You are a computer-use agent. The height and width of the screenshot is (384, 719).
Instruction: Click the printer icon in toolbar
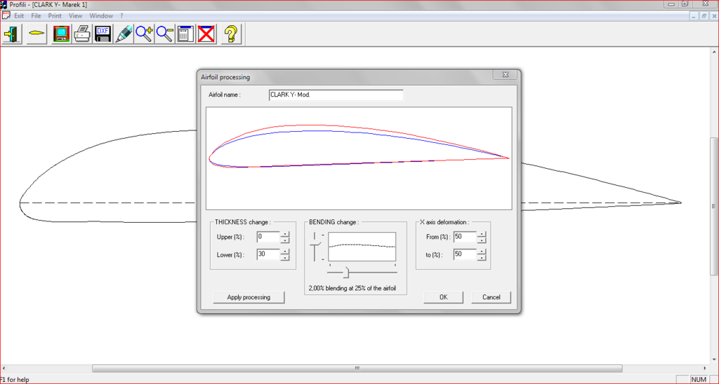(x=82, y=34)
